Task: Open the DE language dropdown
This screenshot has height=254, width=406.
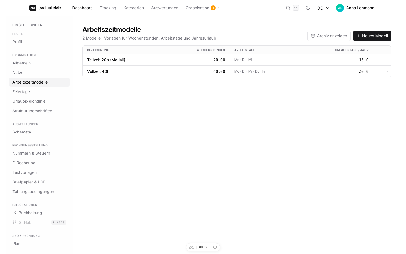Action: pyautogui.click(x=323, y=8)
